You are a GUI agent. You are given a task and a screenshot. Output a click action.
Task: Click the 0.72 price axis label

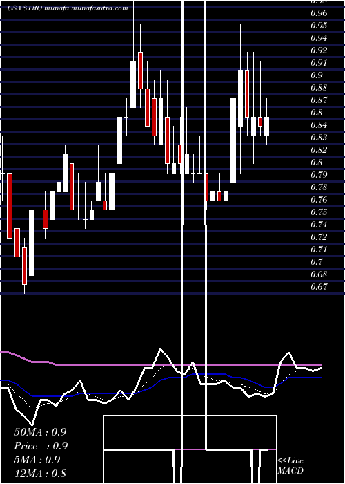click(319, 237)
